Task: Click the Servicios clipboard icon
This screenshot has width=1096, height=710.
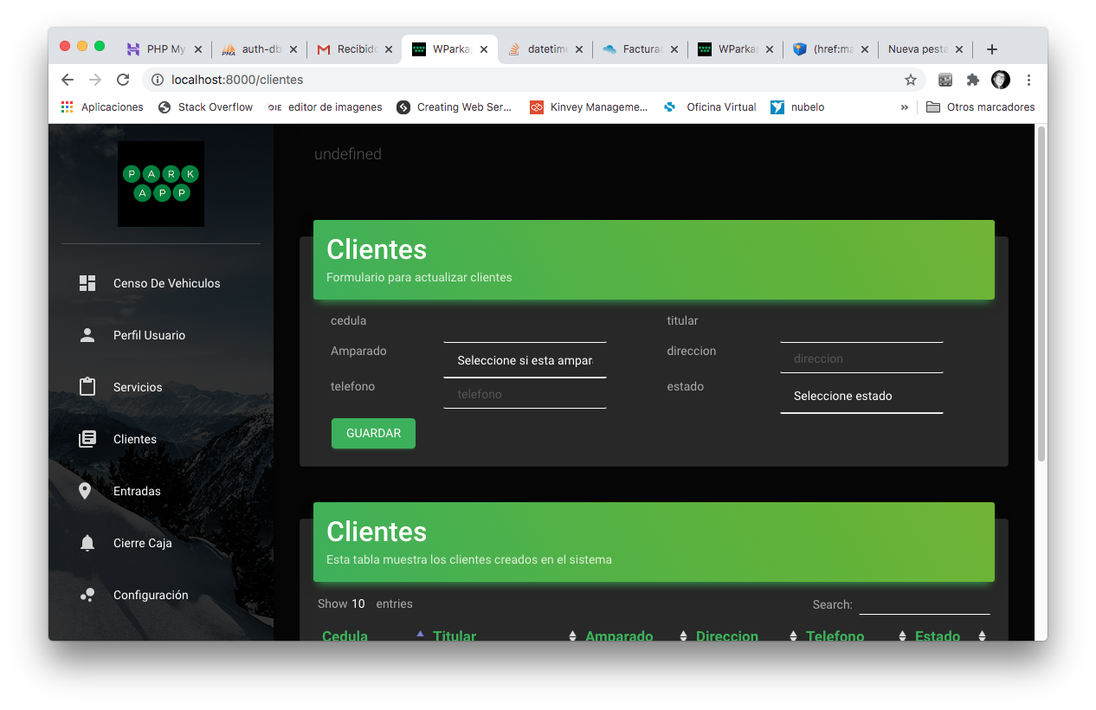Action: point(87,387)
